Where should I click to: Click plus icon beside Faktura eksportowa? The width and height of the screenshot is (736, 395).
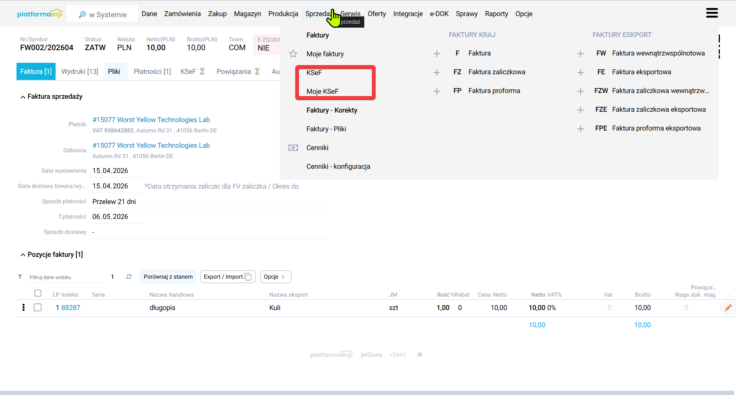tap(580, 72)
